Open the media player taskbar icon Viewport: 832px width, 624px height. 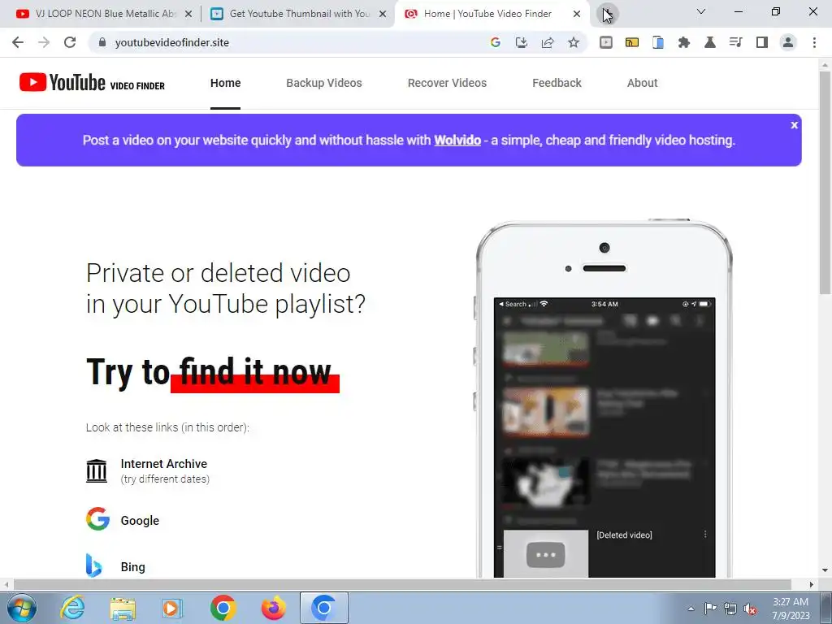coord(172,608)
